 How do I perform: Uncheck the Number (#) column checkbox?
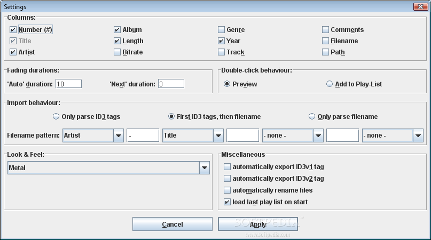coord(13,30)
